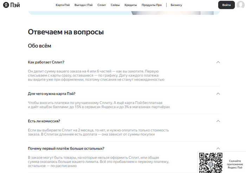The image size is (246, 173).
Task: Collapse the 'Как работает Сплит?' chevron
Action: click(x=218, y=62)
